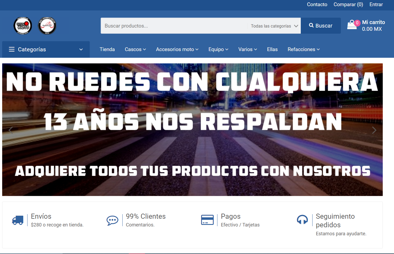Expand the Refacciones menu
This screenshot has height=254, width=394.
304,49
